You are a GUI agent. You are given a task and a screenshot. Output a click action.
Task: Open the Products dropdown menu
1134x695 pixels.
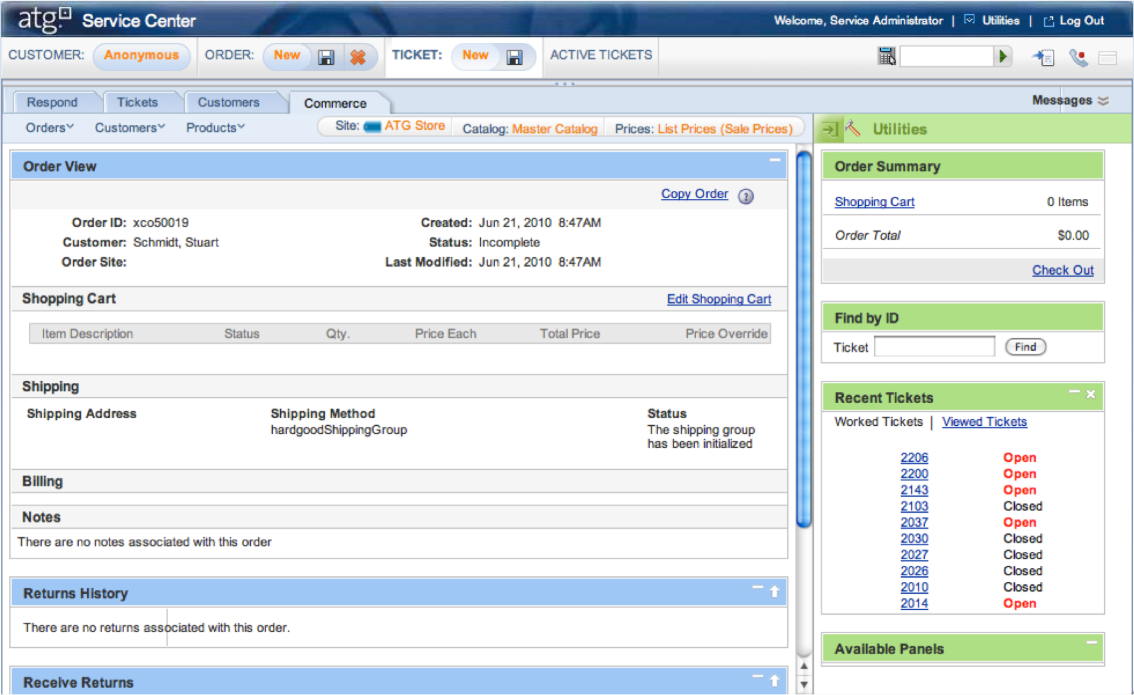(x=215, y=127)
